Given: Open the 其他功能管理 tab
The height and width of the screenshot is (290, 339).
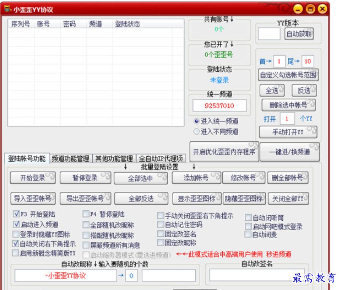Looking at the screenshot, I should [x=114, y=159].
